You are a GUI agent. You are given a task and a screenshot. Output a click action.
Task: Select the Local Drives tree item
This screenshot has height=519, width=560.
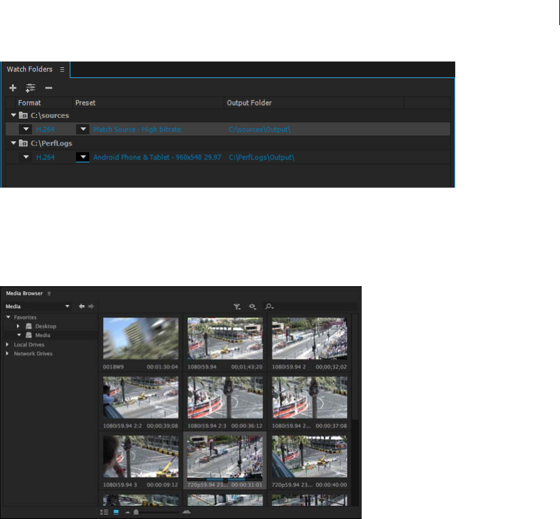[29, 345]
